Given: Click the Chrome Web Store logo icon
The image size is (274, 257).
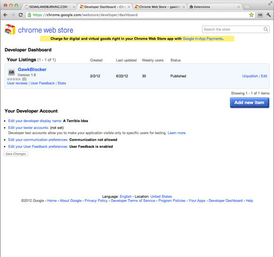Looking at the screenshot, I should pyautogui.click(x=10, y=29).
